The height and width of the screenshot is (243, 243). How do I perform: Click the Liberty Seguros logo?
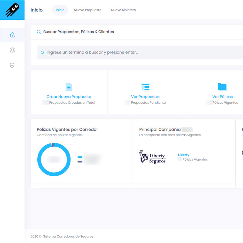pyautogui.click(x=152, y=157)
